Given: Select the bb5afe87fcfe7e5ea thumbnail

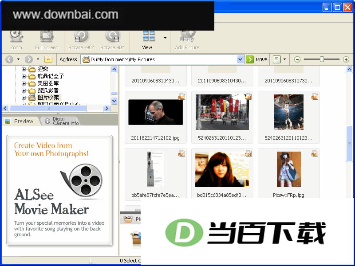Looking at the screenshot, I should pyautogui.click(x=156, y=174).
